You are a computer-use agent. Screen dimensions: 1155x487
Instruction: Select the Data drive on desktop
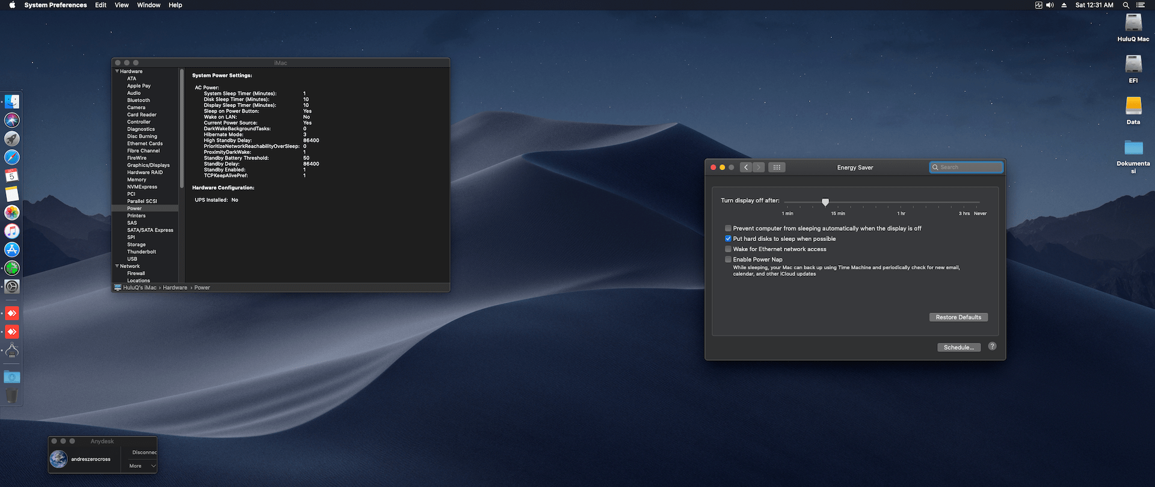coord(1133,111)
